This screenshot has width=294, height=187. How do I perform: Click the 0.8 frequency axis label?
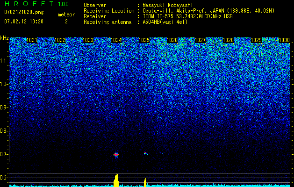tap(4, 131)
